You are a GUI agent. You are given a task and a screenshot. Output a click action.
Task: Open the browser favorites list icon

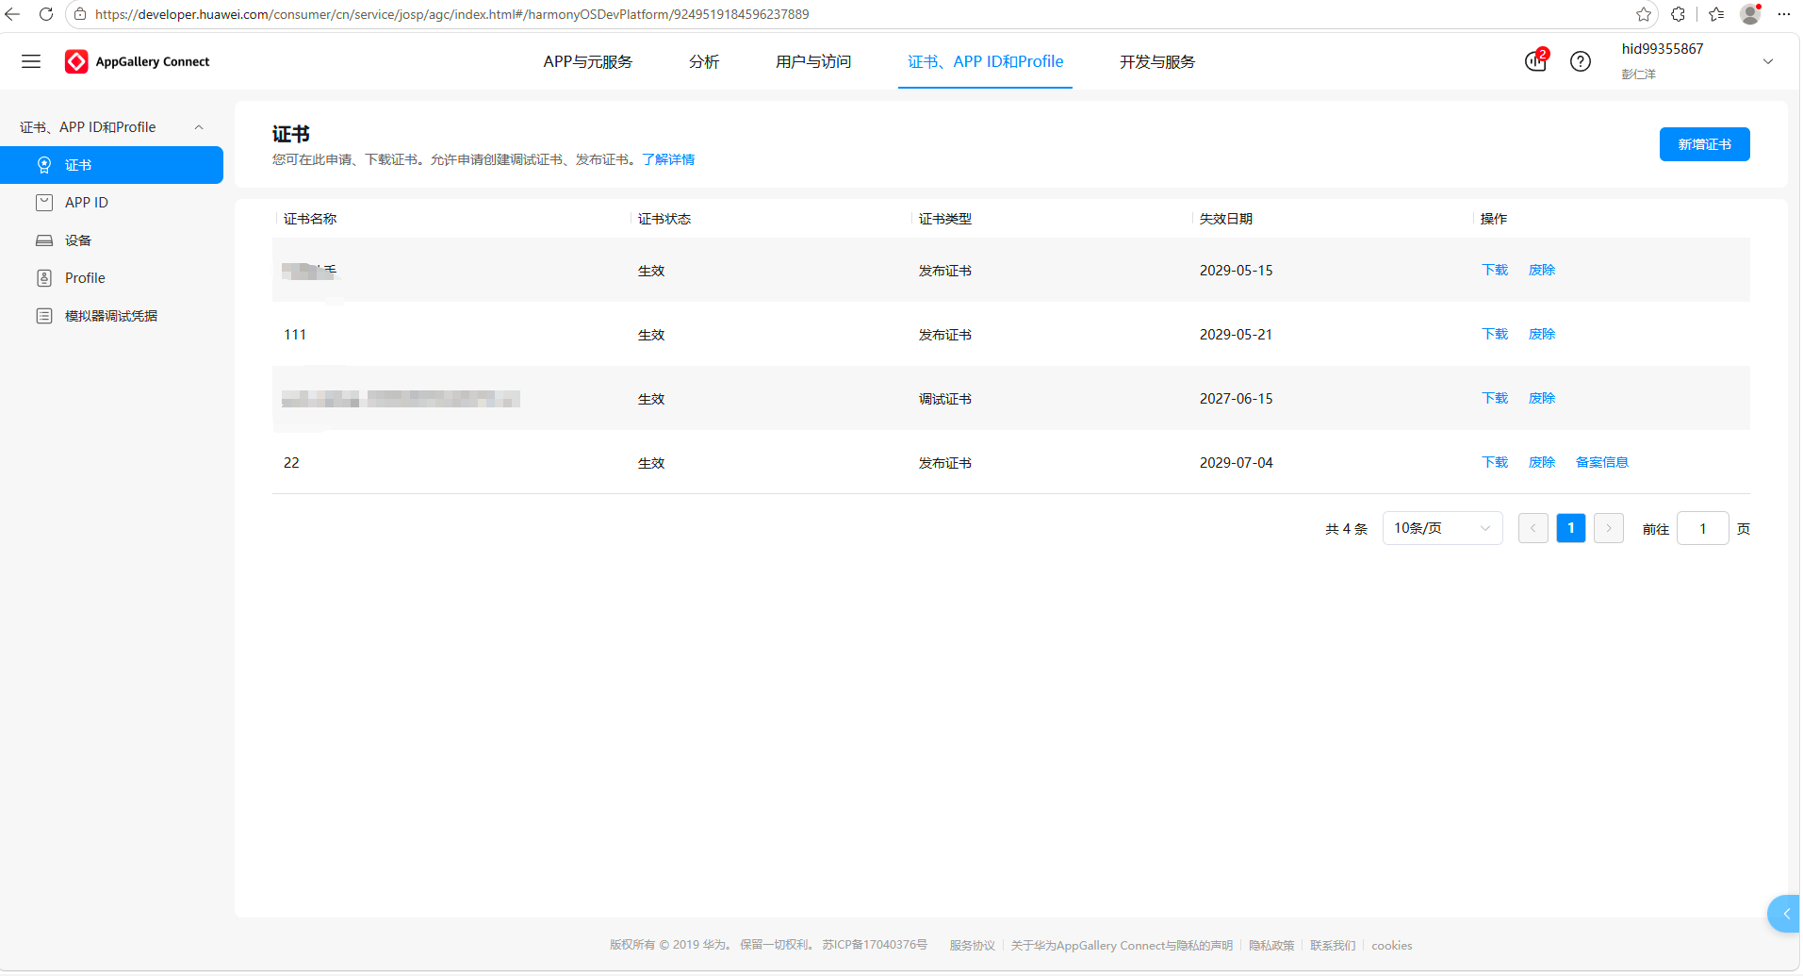coord(1716,14)
